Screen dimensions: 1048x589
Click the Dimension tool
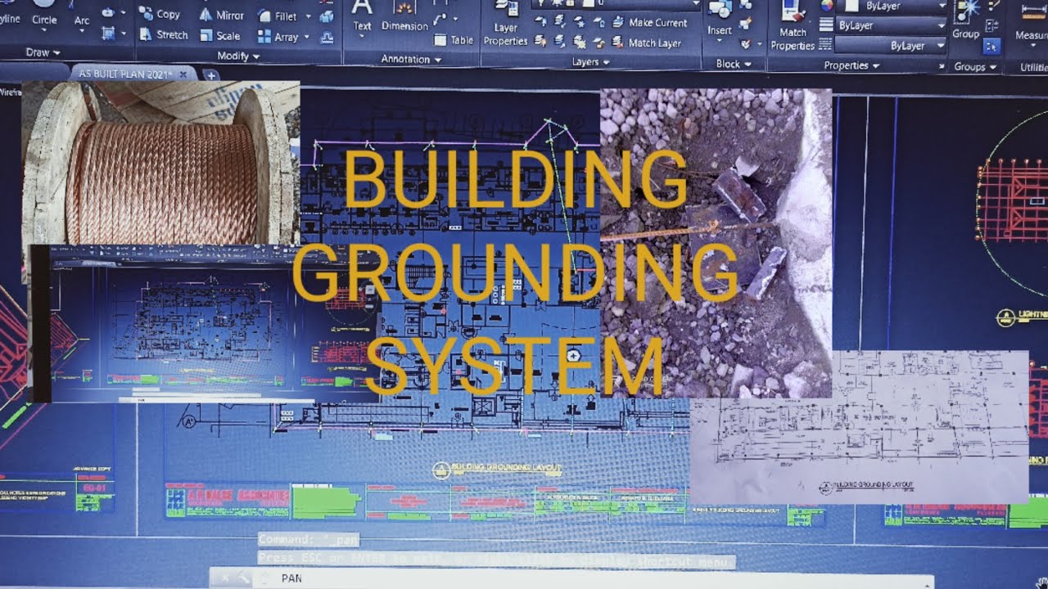coord(404,16)
